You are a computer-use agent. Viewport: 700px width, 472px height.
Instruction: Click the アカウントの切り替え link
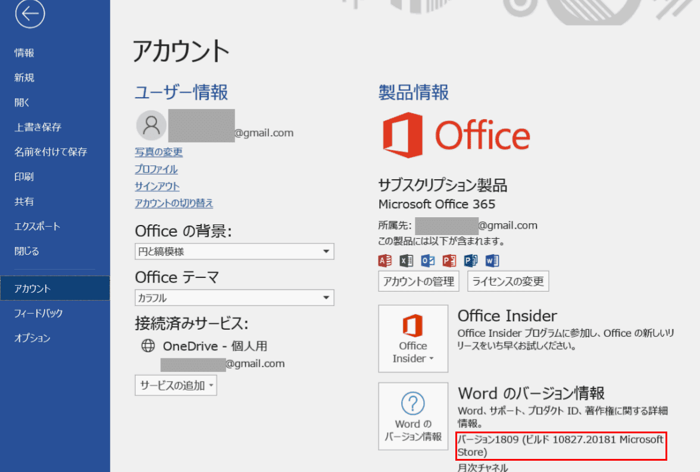[174, 203]
